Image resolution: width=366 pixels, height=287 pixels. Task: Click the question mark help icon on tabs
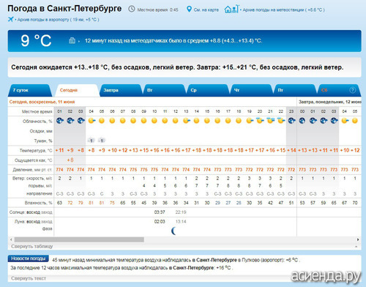point(352,90)
